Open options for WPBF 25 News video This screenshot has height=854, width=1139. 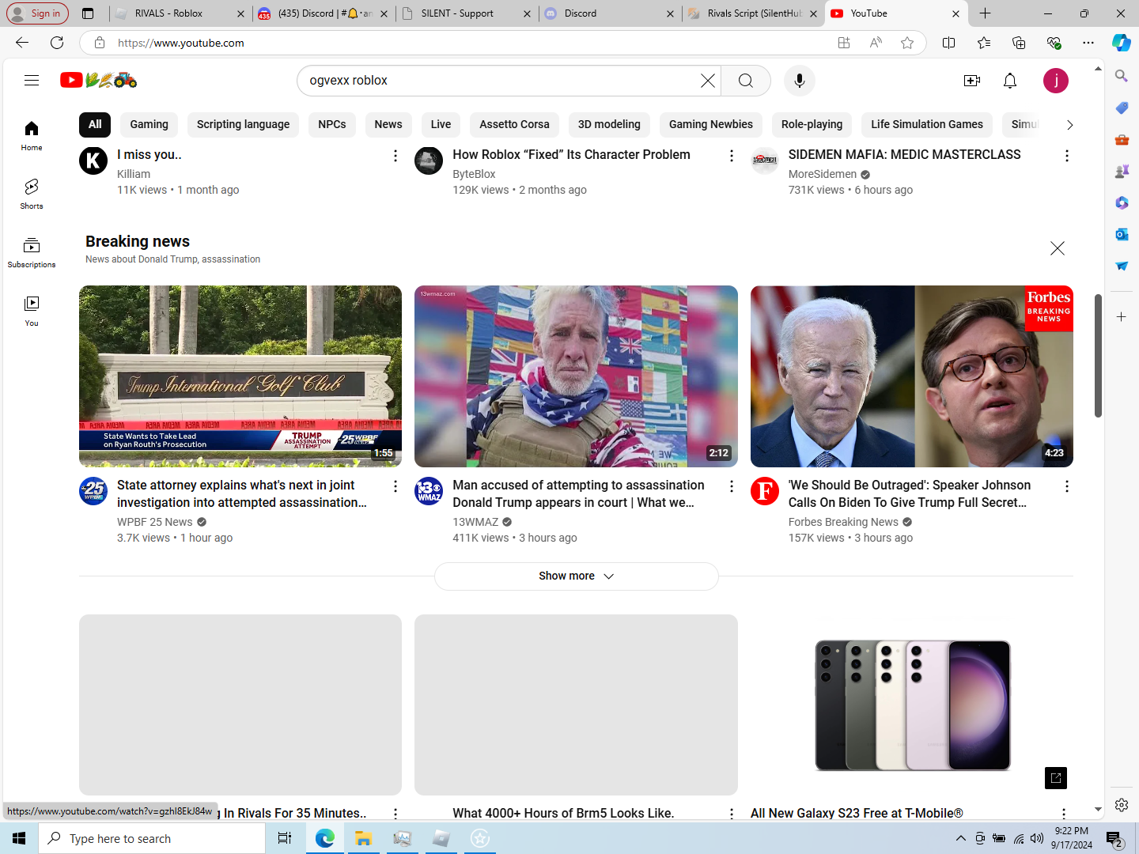click(x=395, y=486)
